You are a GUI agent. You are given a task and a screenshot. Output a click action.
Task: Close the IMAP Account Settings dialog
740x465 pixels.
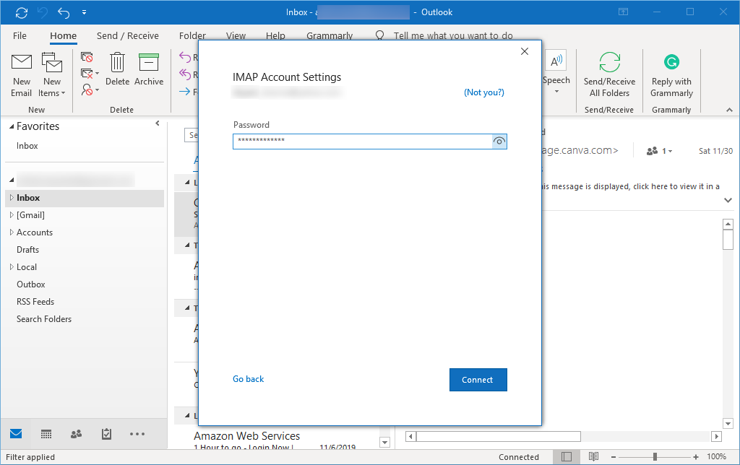tap(525, 51)
